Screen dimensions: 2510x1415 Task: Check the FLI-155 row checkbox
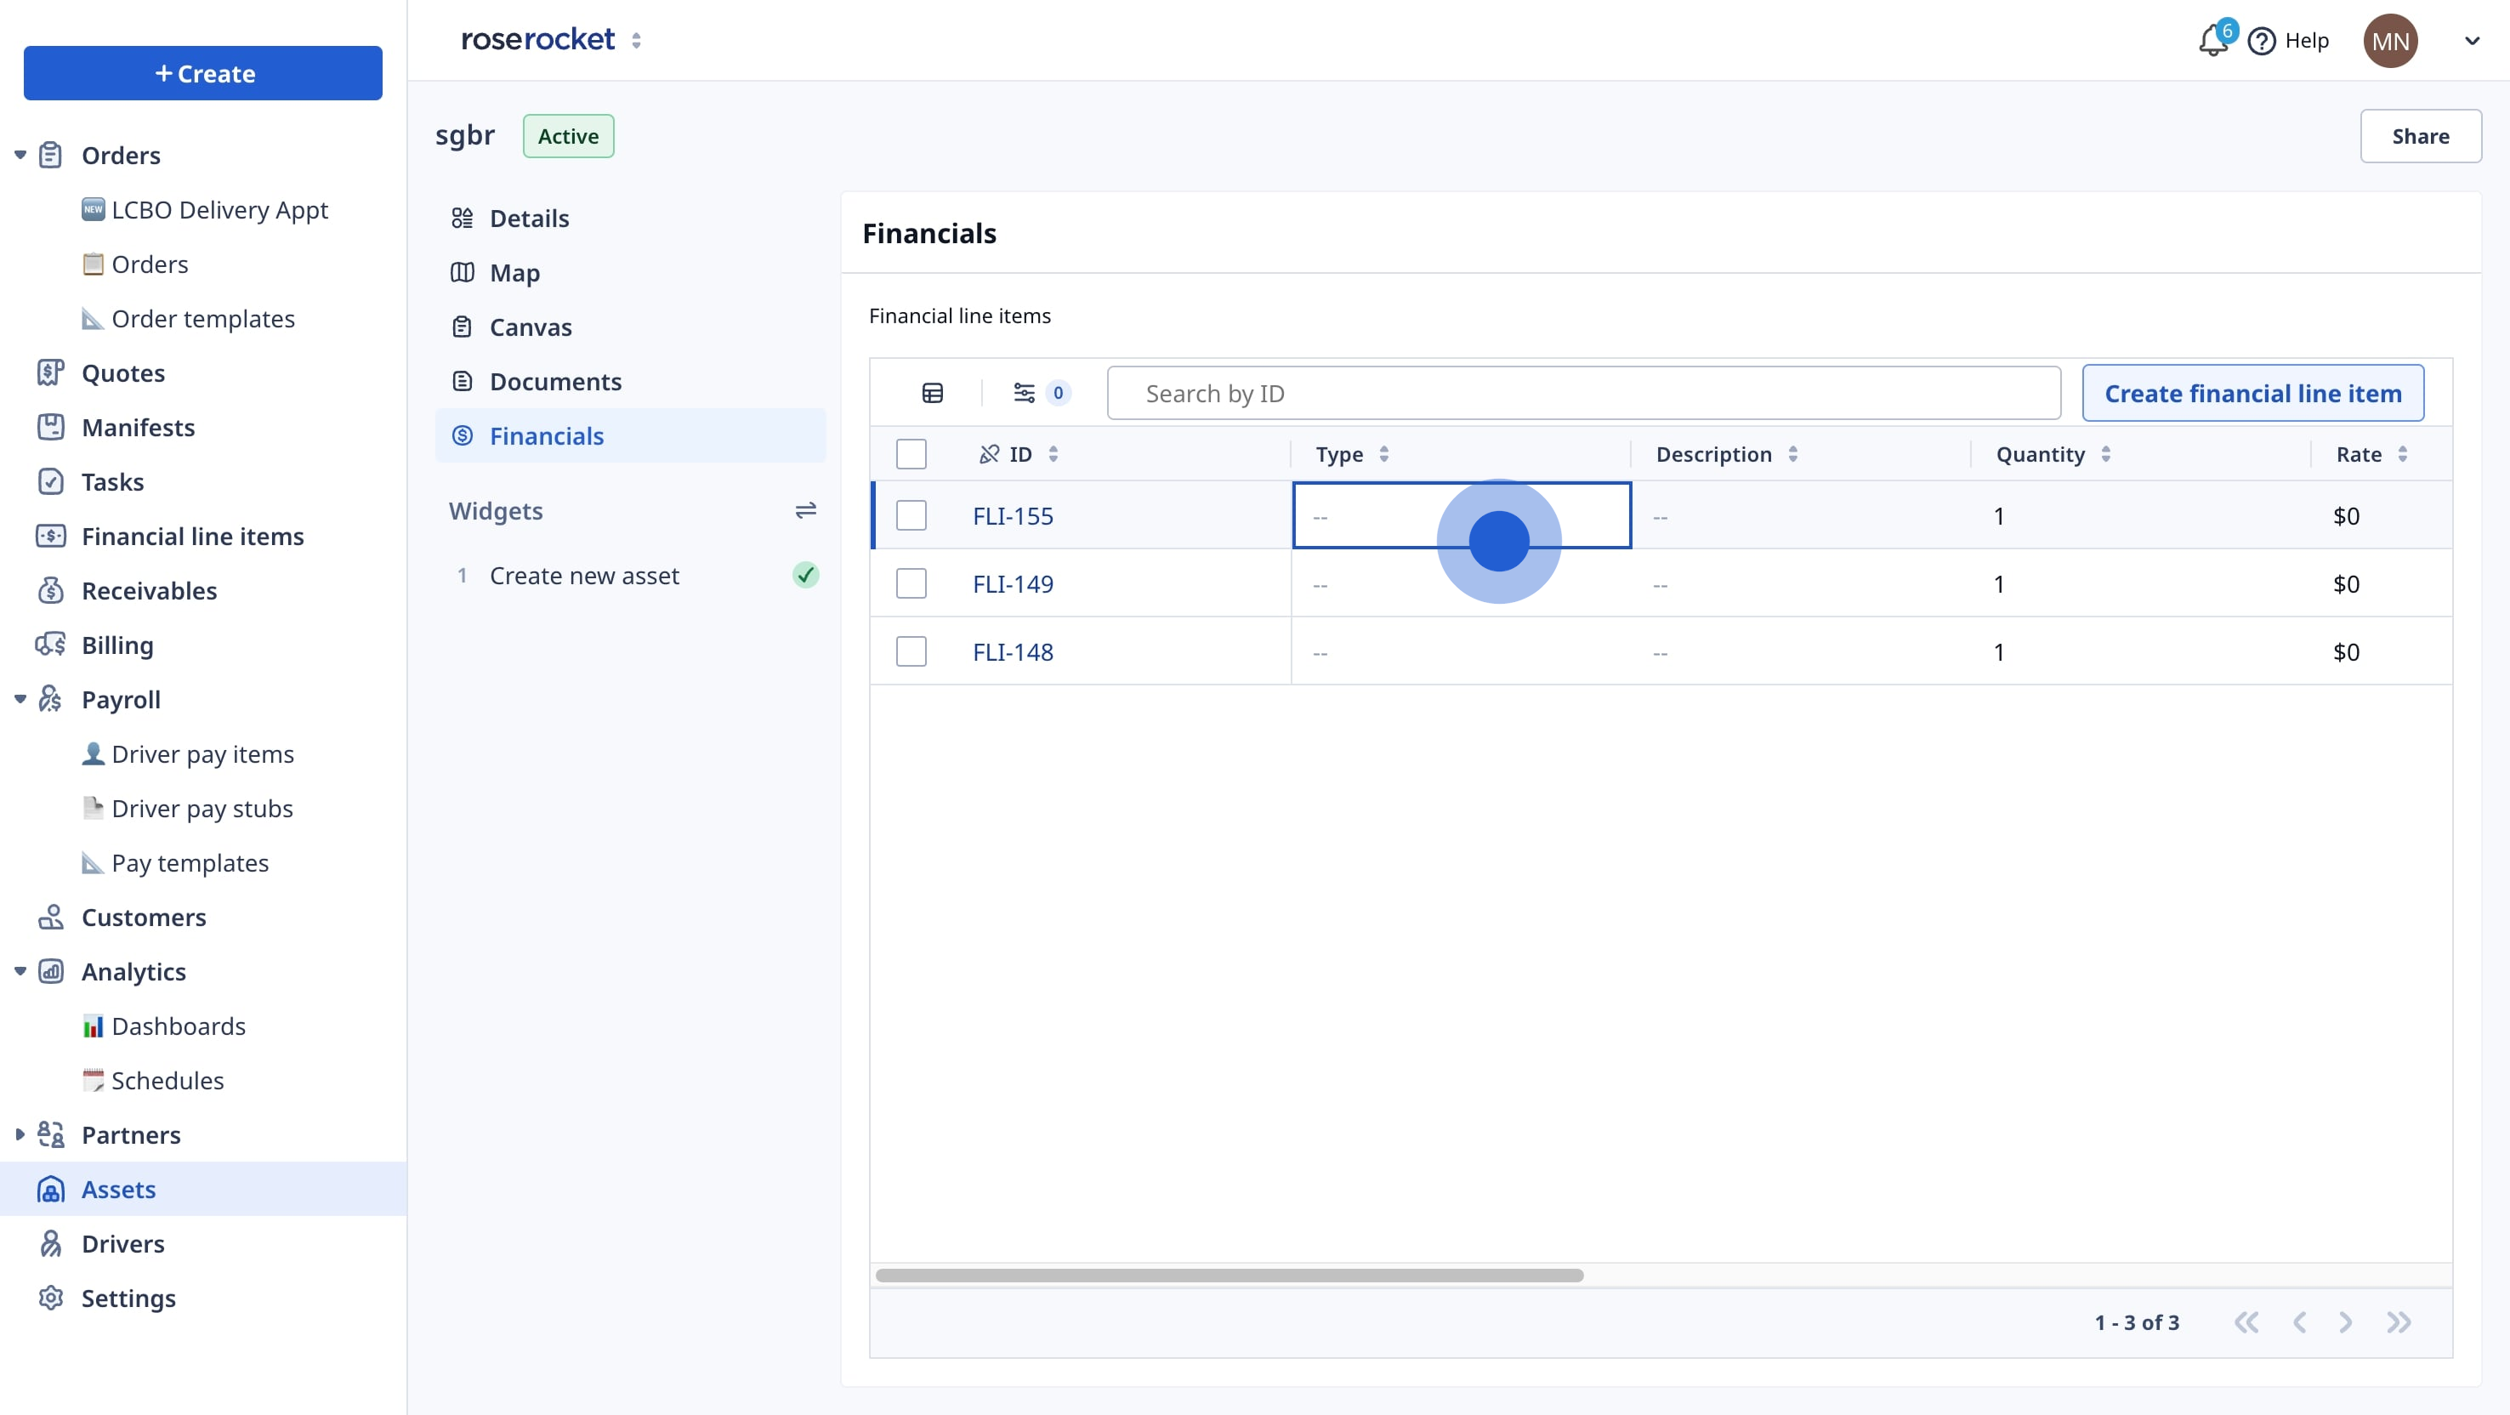point(911,515)
